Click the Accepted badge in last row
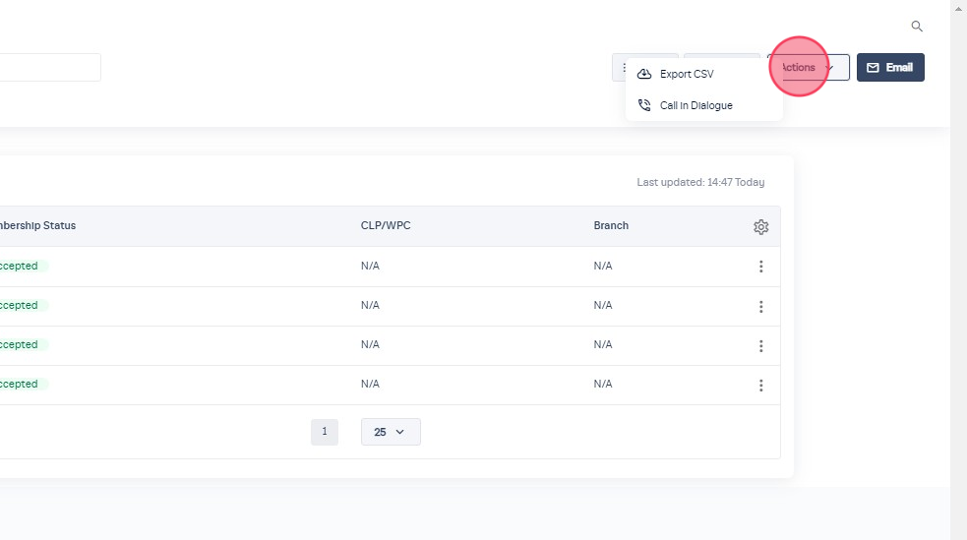Screen dimensions: 967x540 [22, 385]
